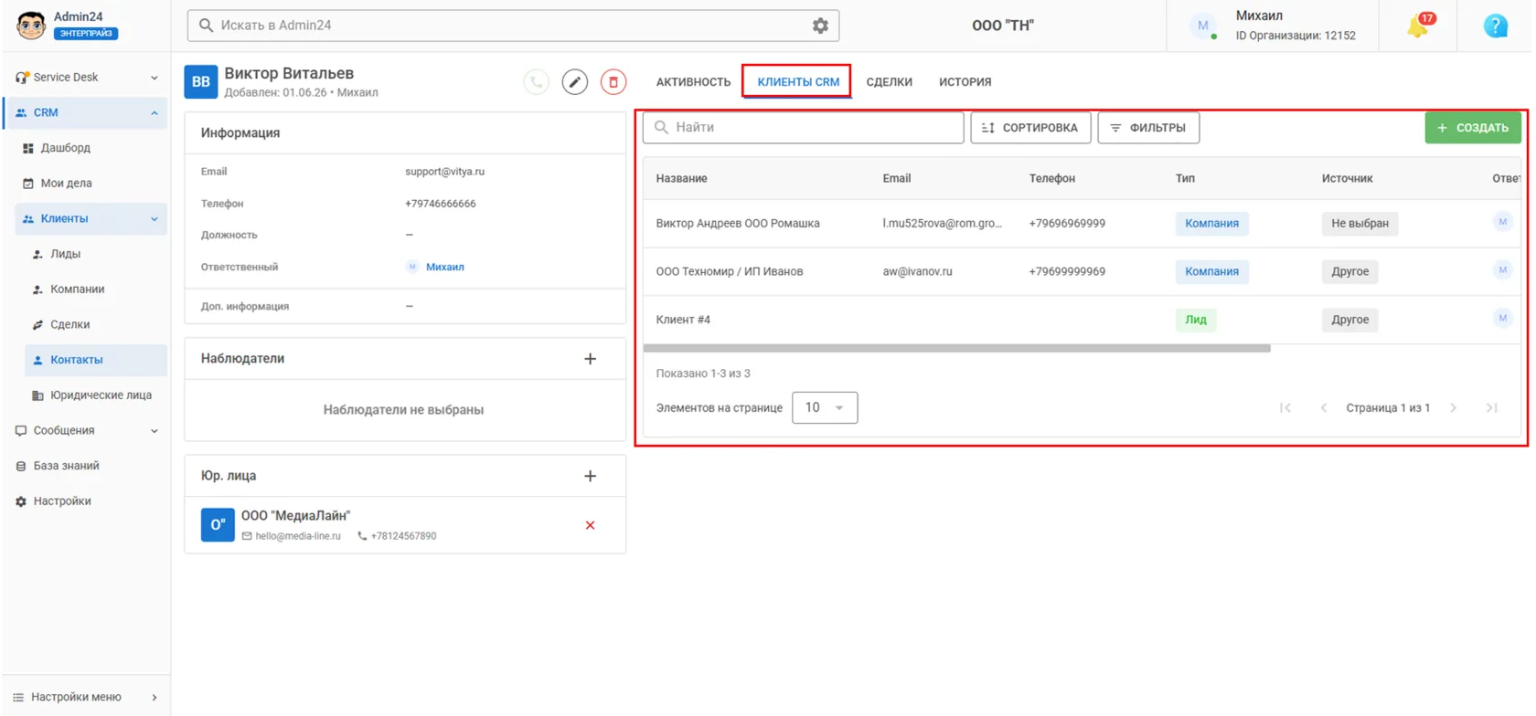1536x716 pixels.
Task: Add legal entity with Юр. лица plus icon
Action: coord(590,476)
